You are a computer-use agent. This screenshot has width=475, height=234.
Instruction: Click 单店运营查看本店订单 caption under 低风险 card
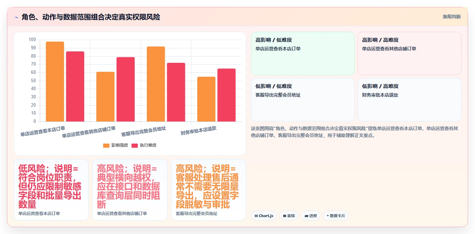39,214
